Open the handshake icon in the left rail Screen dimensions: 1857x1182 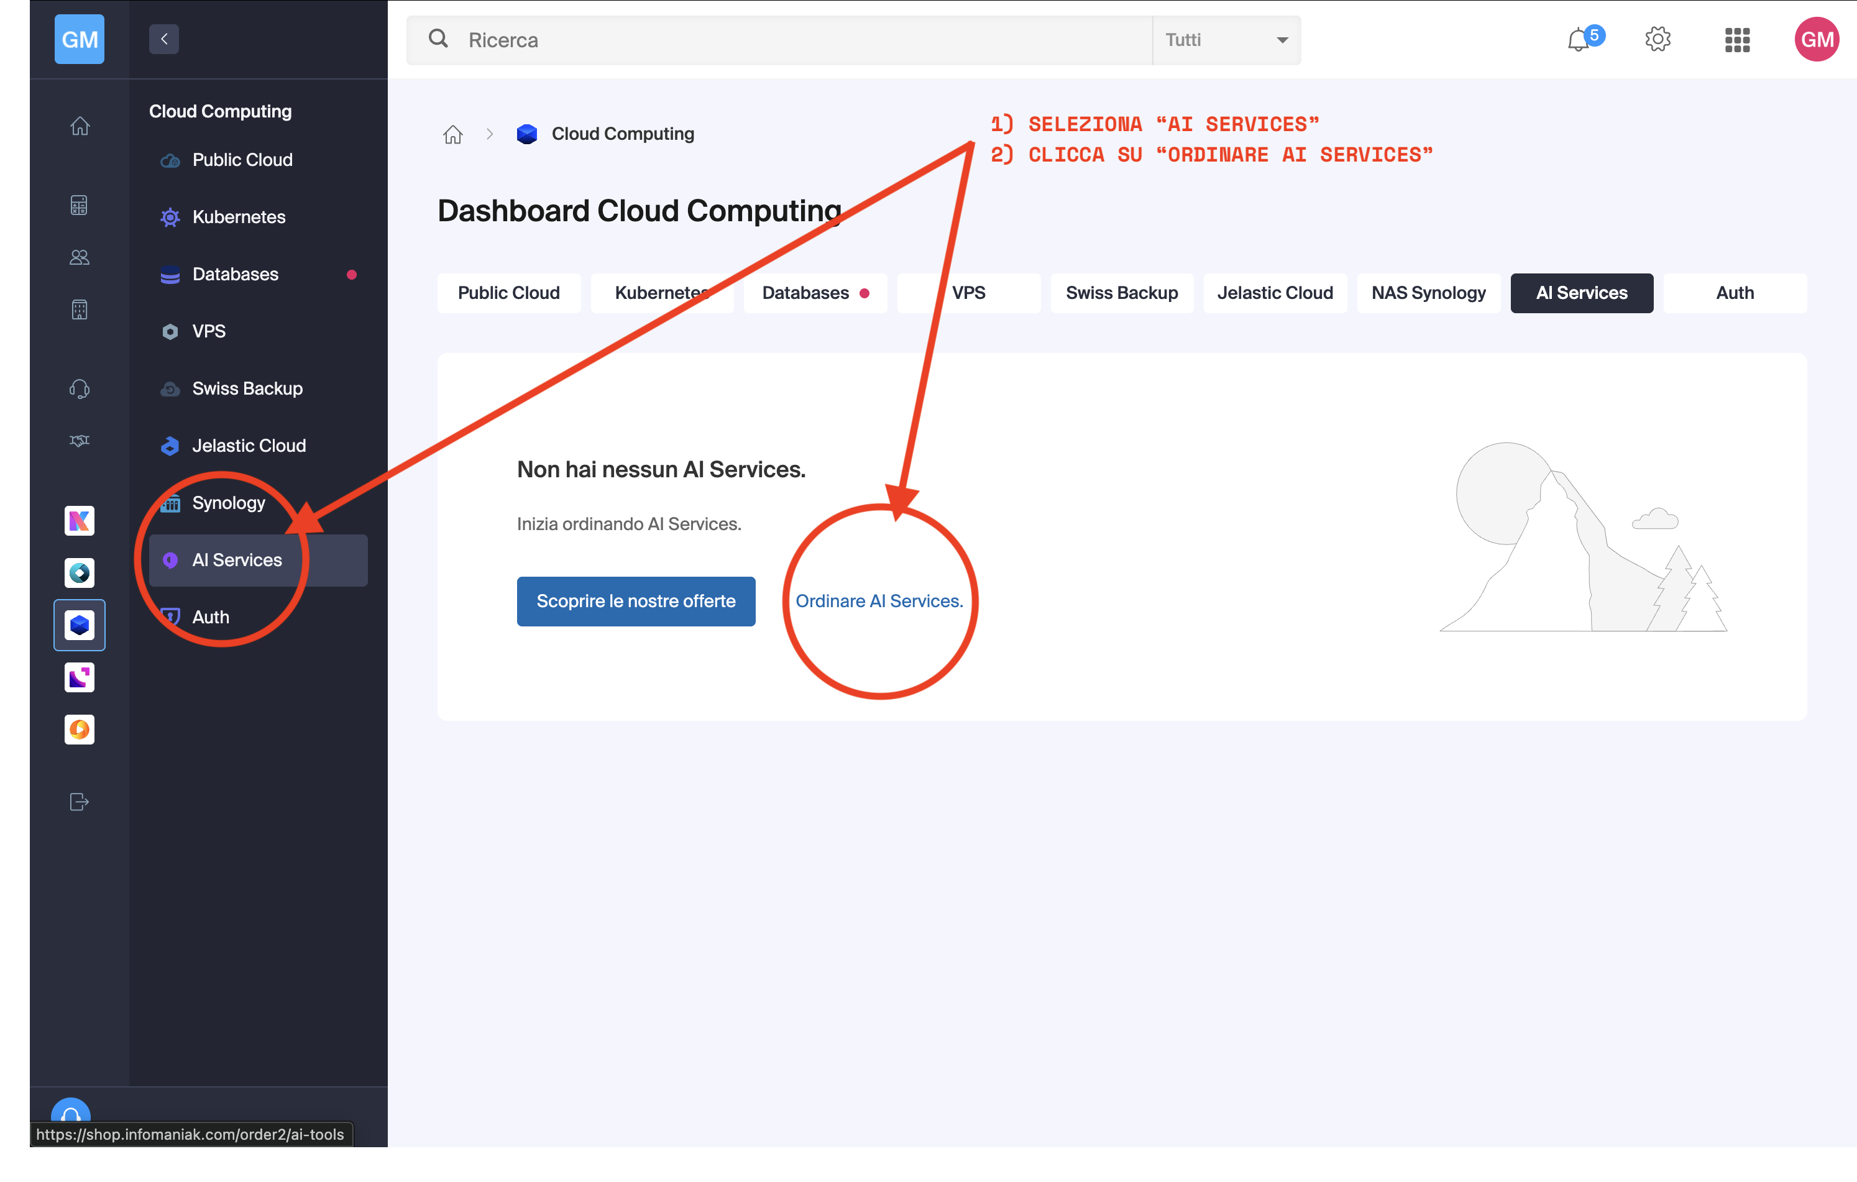coord(80,441)
